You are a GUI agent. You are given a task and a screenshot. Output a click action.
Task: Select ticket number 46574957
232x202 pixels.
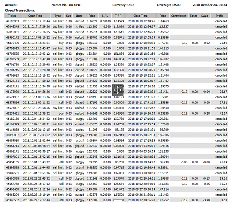(x=13, y=97)
